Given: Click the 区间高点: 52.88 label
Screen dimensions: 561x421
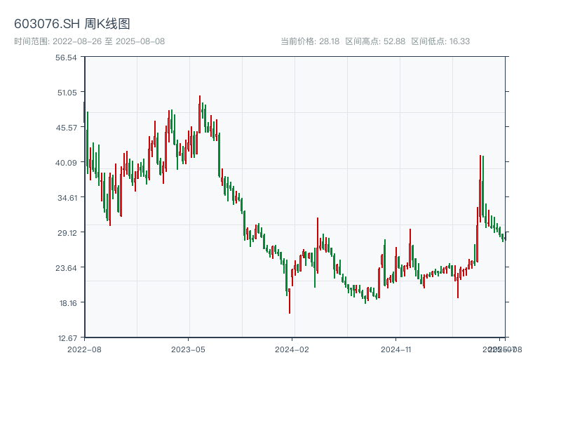Looking at the screenshot, I should click(375, 41).
